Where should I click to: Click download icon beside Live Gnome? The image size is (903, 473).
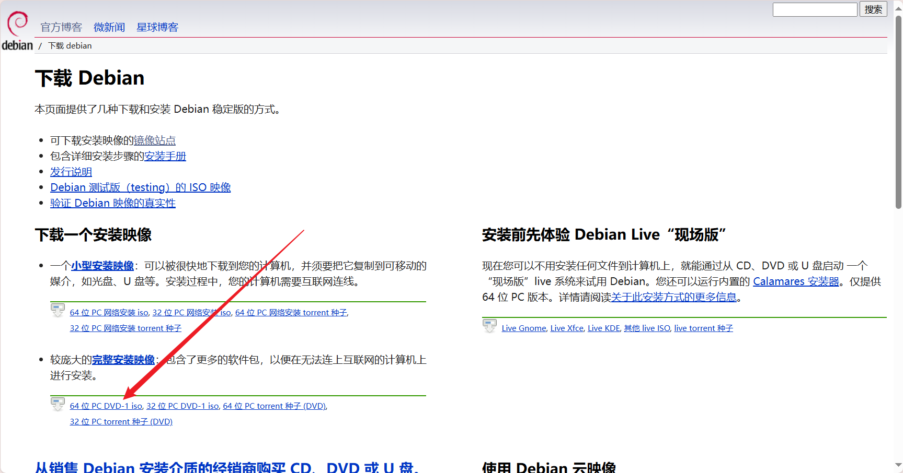click(489, 326)
